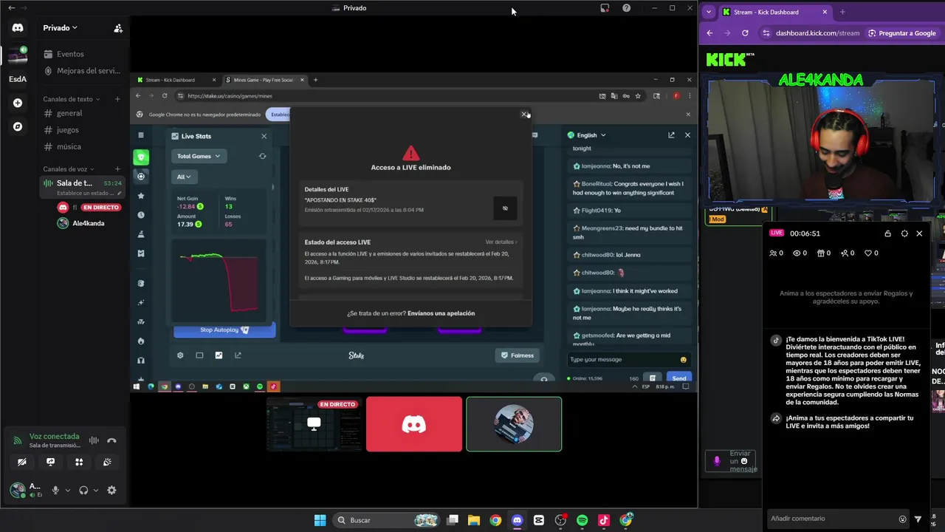Mute the Discord microphone
945x532 pixels.
pos(55,490)
